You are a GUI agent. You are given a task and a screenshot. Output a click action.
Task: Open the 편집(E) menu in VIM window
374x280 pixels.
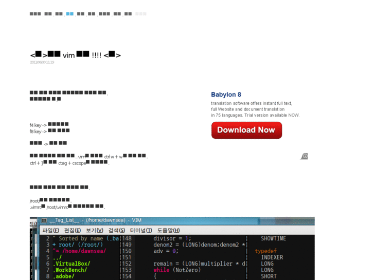pos(73,231)
